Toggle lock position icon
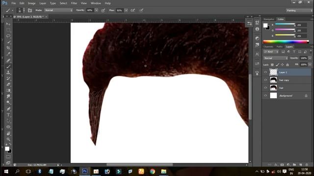314x176 pixels. (283, 65)
